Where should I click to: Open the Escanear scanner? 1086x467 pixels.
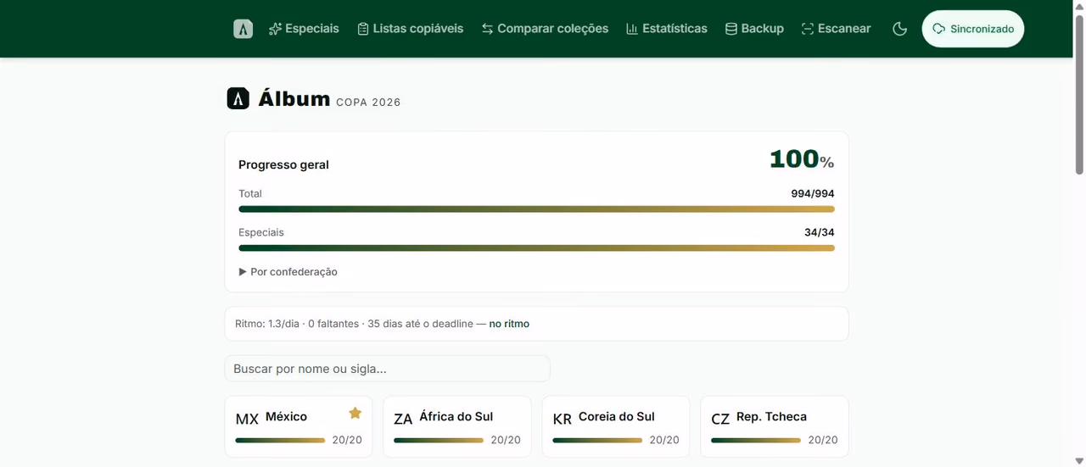coord(836,29)
